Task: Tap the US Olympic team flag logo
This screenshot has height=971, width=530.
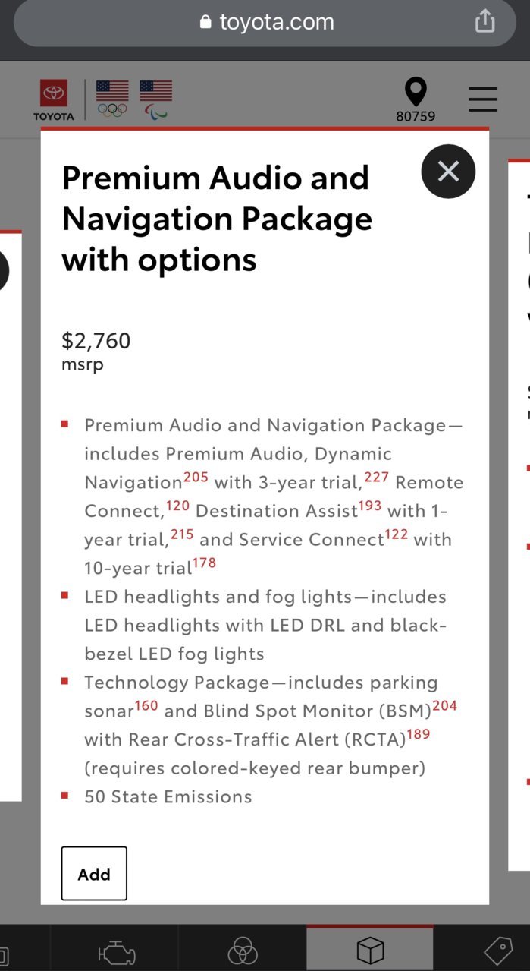Action: point(112,99)
